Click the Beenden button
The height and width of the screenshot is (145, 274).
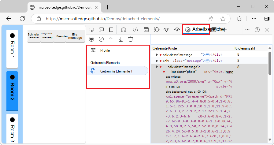click(60, 36)
